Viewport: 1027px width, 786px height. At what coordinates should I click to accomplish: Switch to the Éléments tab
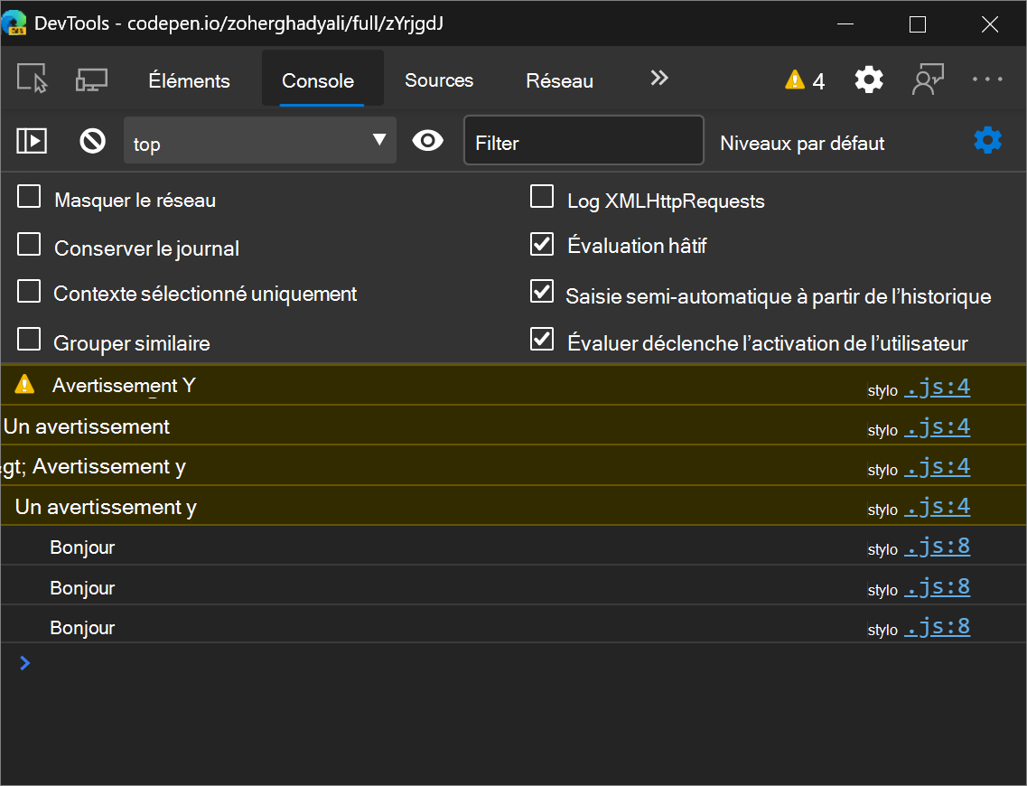pyautogui.click(x=190, y=80)
